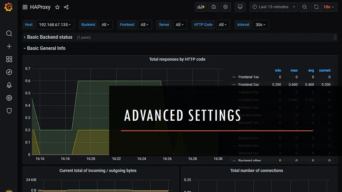Open the Frontend All dropdown
The image size is (342, 192).
(144, 25)
